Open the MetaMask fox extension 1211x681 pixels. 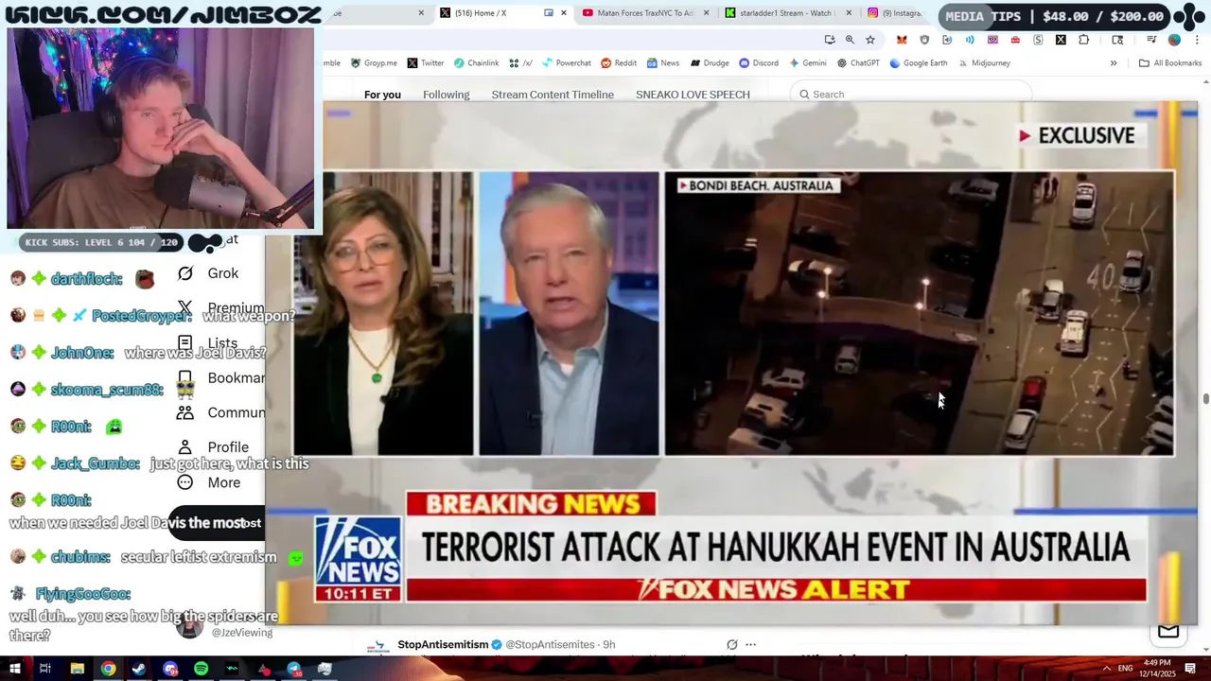(902, 40)
